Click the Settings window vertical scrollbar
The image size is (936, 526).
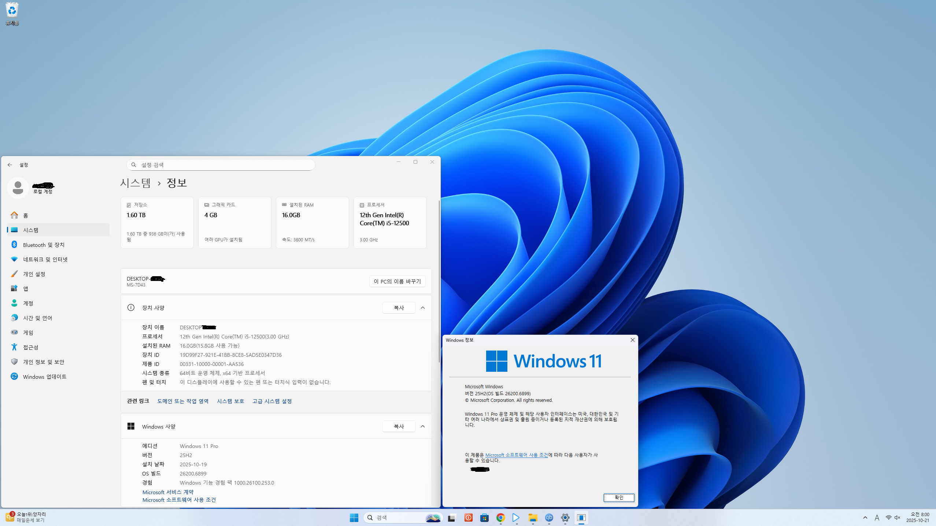coord(439,282)
